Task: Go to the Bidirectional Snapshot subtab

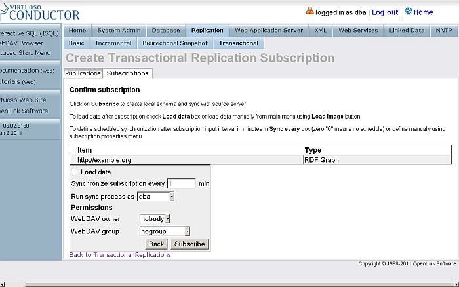Action: click(175, 43)
